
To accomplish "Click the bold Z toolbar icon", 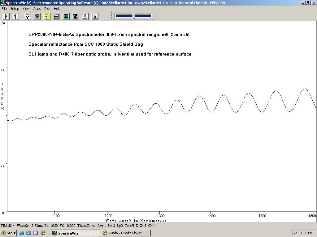I will [x=76, y=16].
